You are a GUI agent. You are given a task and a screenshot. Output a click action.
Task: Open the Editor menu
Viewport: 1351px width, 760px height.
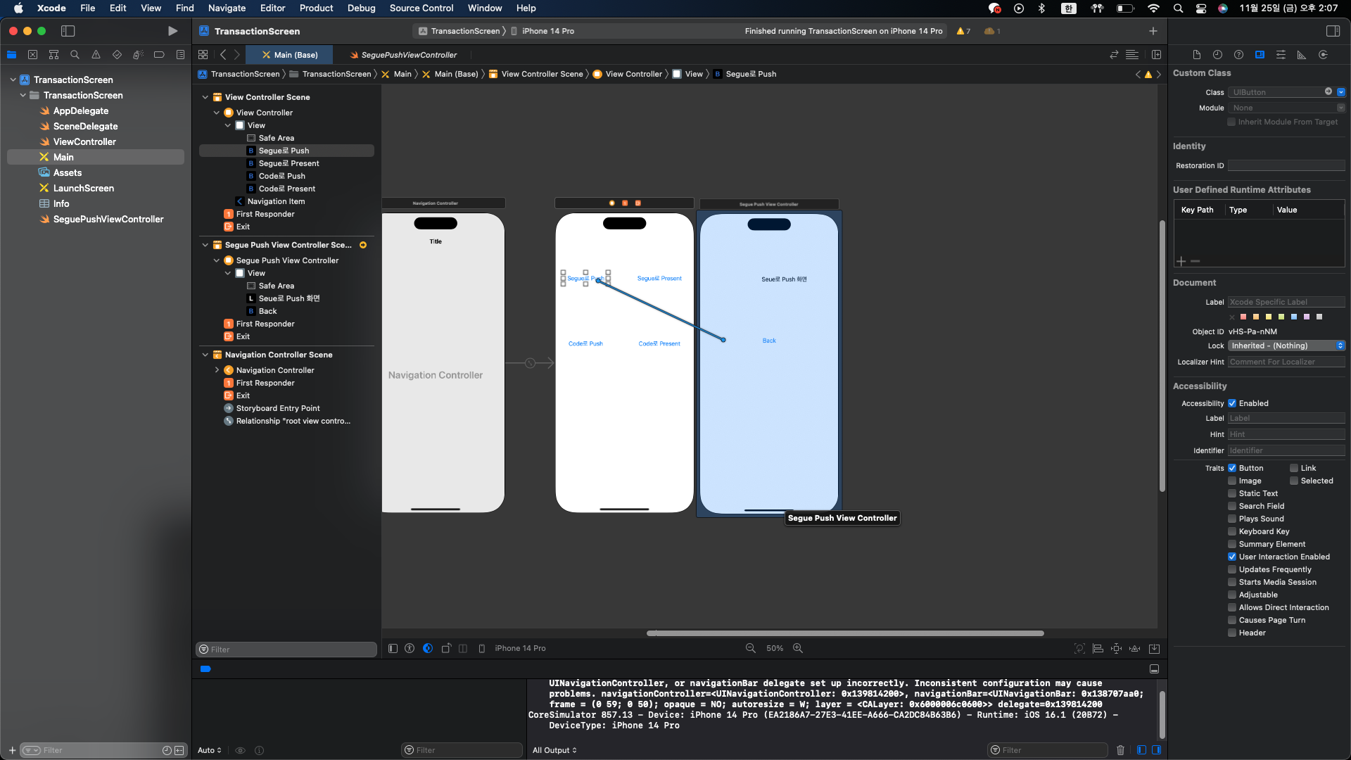coord(272,8)
